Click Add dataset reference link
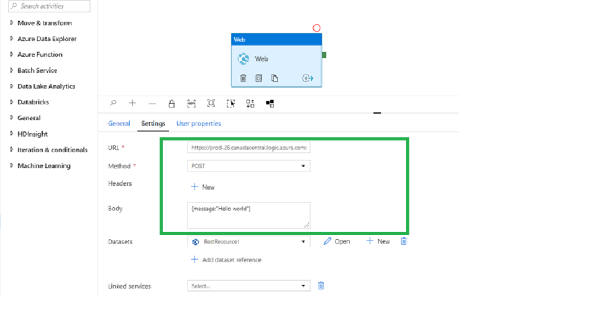 227,260
